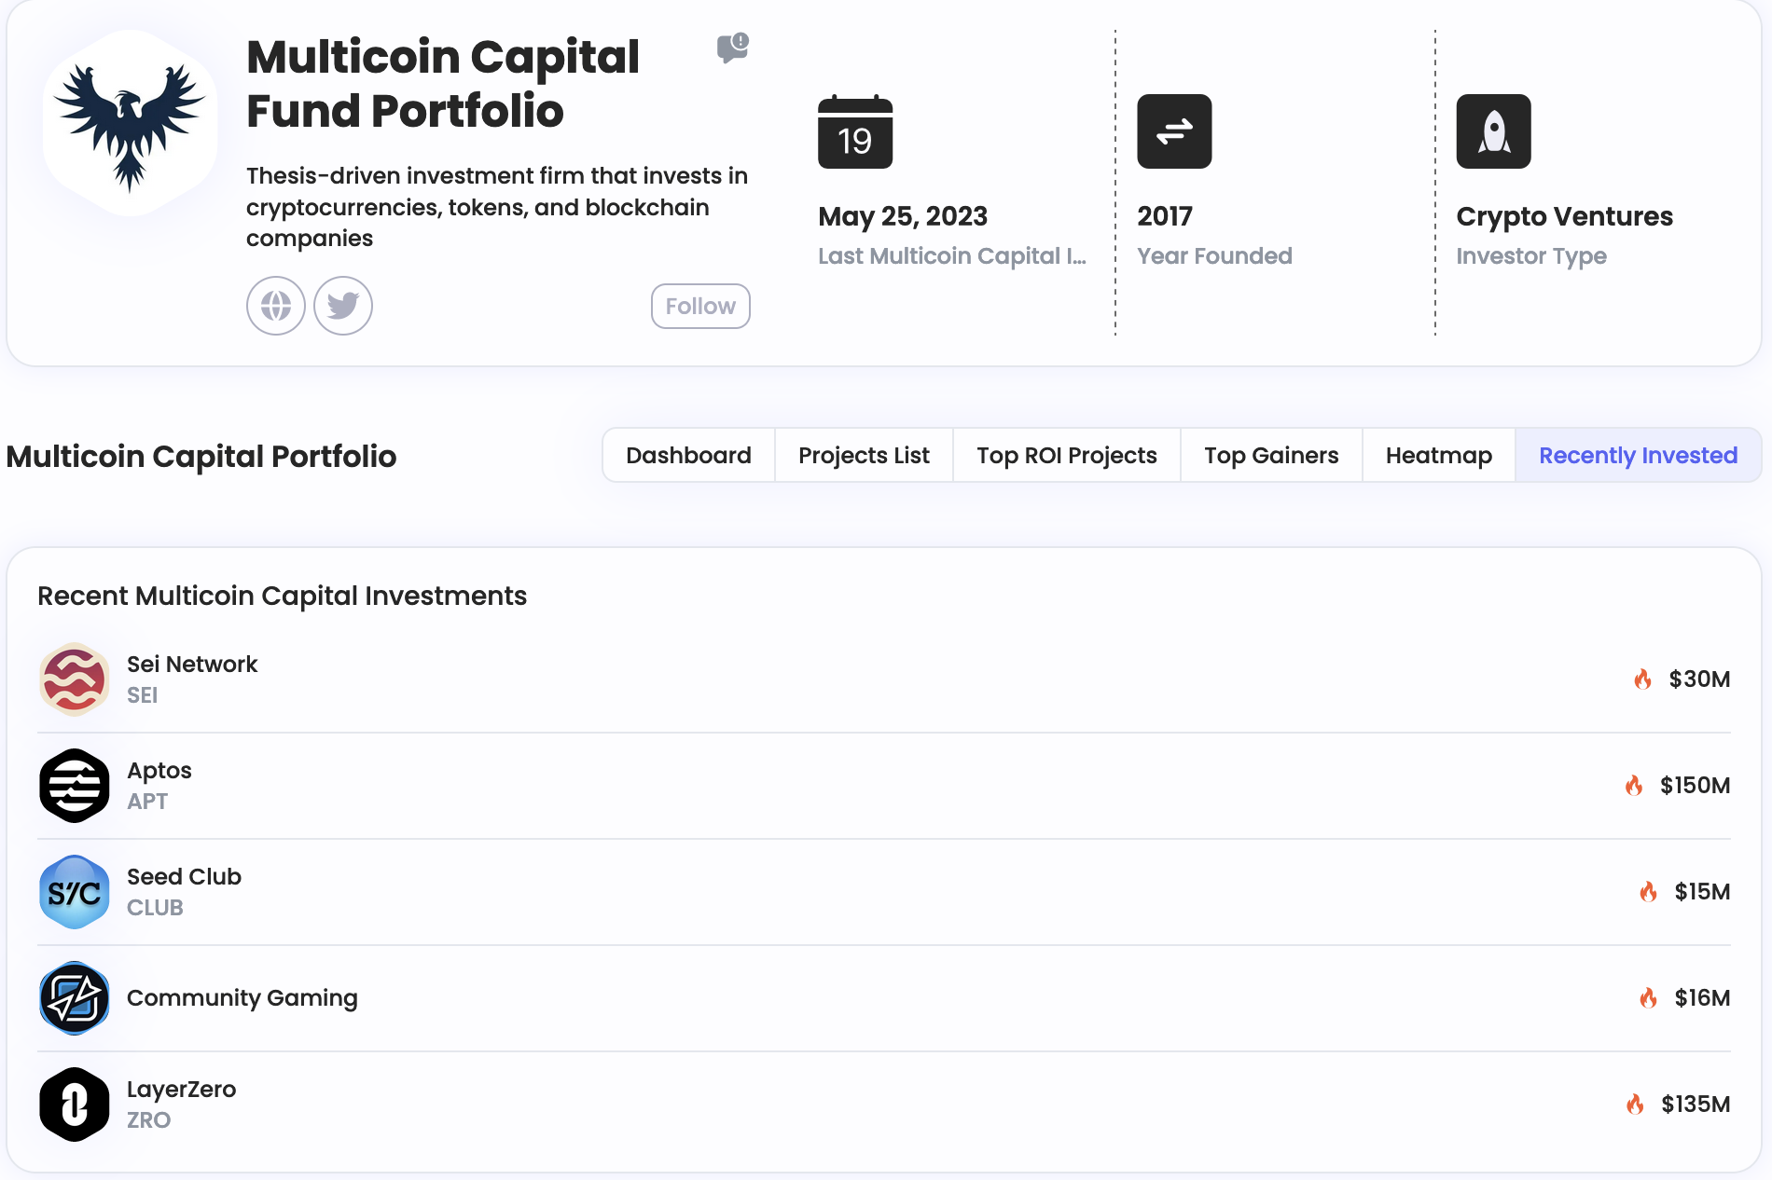
Task: Click the Community Gaming logo icon
Action: tap(75, 998)
